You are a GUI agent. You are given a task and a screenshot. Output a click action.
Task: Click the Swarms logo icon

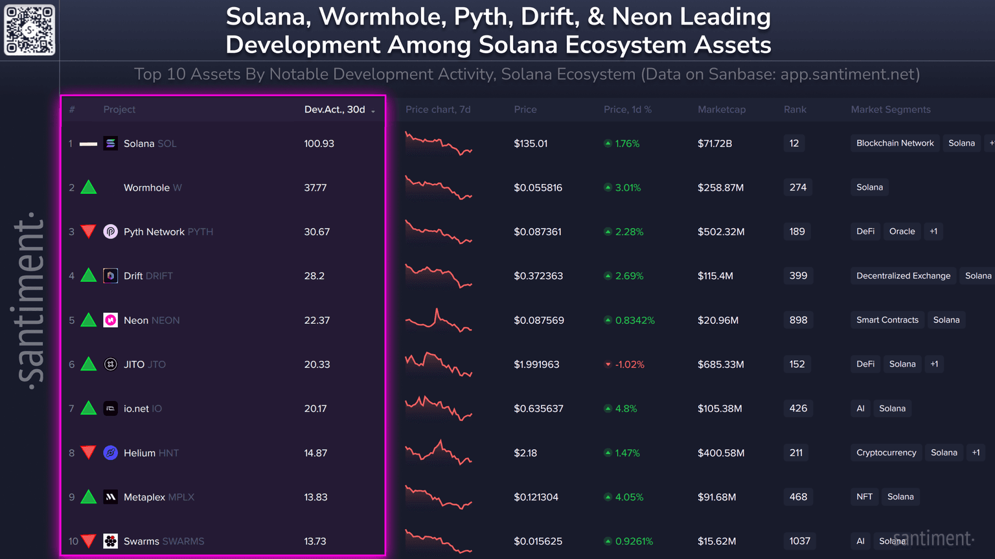coord(111,541)
